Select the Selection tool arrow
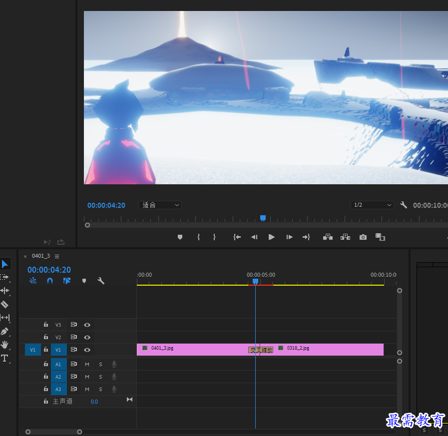448x436 pixels. [5, 264]
